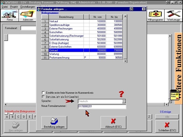Select the Sofortfakturierung (Rechnungen row
Screen dimensions: 183x137
pos(82,36)
